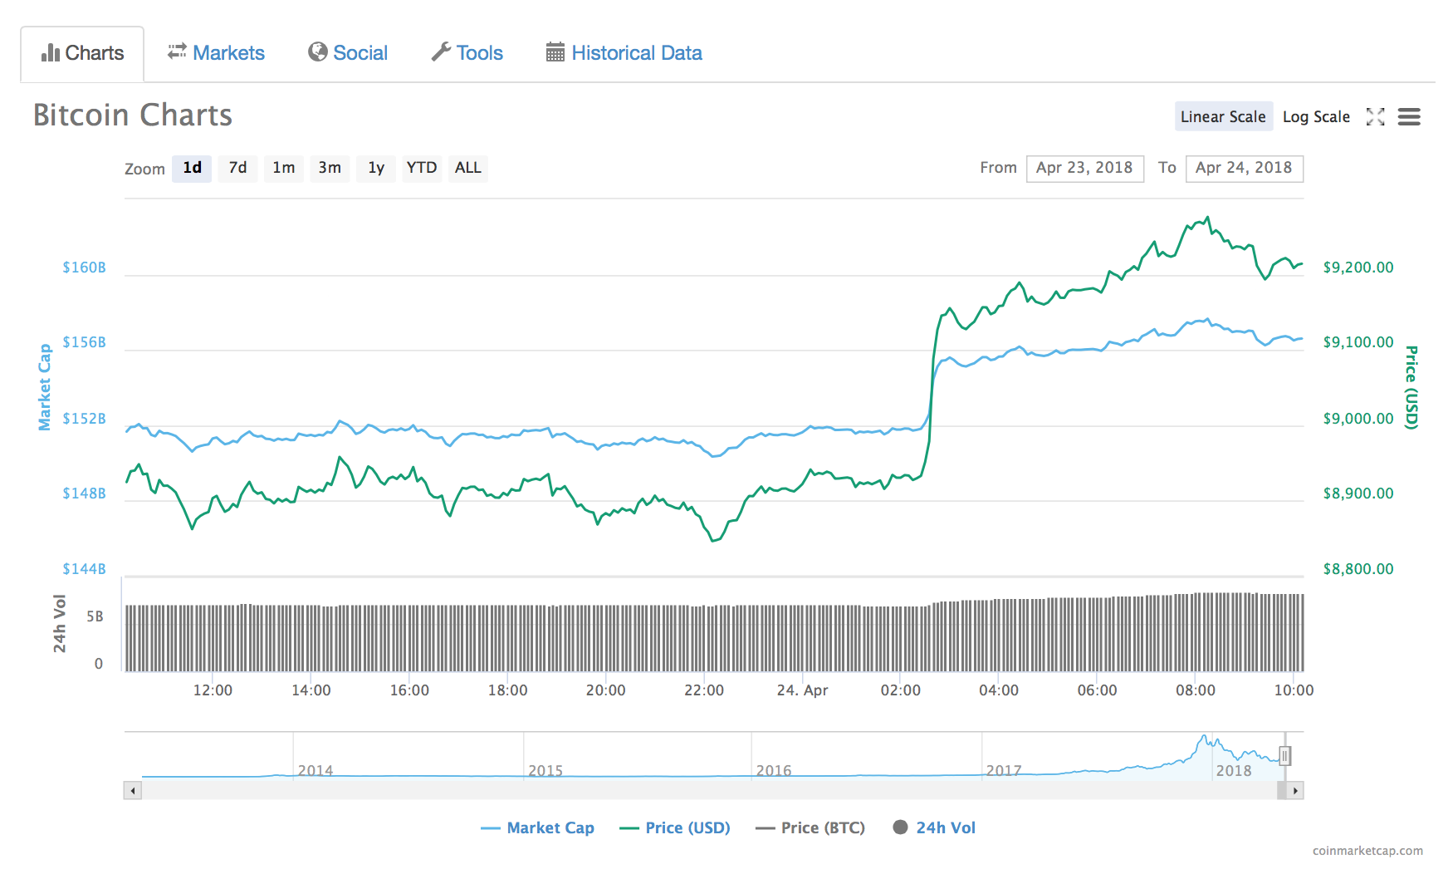
Task: Click the coinmarketcap.com credit link
Action: [x=1367, y=851]
